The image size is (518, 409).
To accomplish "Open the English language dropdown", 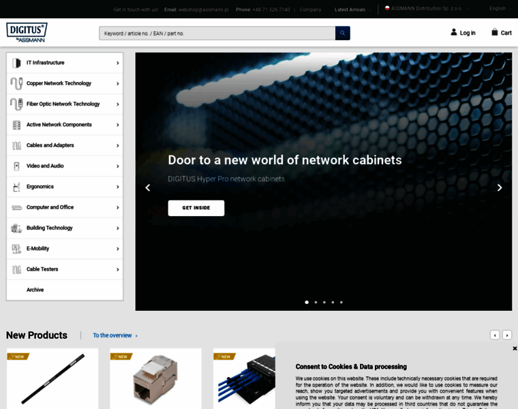I will click(500, 9).
